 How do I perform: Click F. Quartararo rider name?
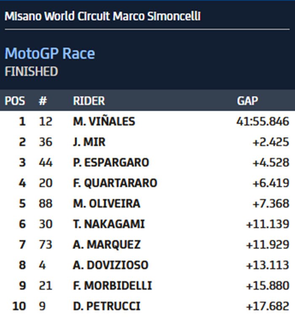pos(115,183)
